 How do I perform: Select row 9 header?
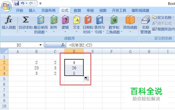click(x=4, y=100)
